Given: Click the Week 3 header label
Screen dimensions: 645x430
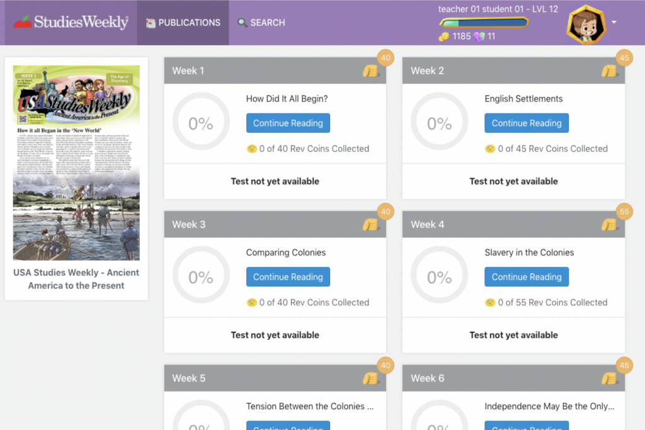Looking at the screenshot, I should pyautogui.click(x=189, y=225).
